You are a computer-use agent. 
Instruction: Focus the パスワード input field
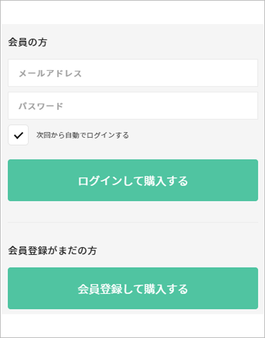pos(133,106)
